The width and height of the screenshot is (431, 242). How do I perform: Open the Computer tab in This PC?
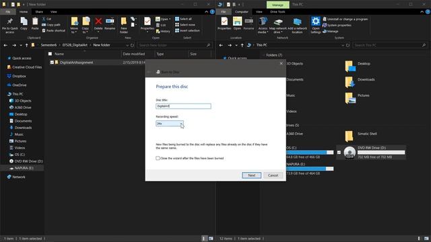242,12
